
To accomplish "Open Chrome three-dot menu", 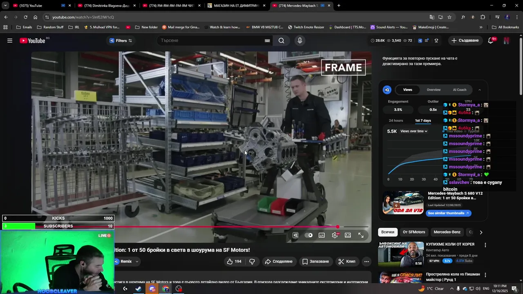I will [517, 17].
